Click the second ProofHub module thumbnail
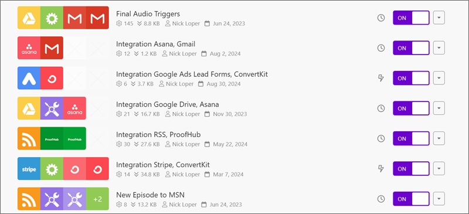 tap(74, 138)
